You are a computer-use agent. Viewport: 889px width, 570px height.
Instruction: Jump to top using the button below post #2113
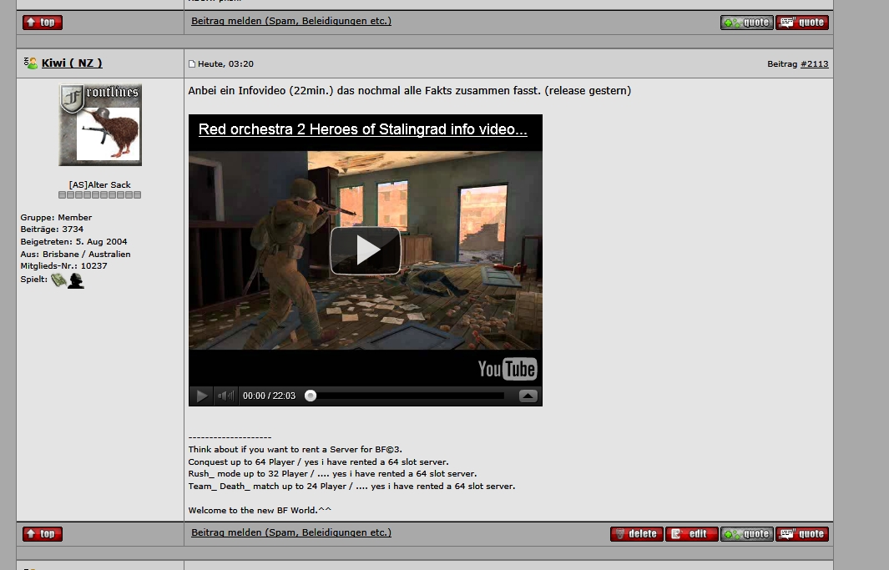tap(43, 534)
